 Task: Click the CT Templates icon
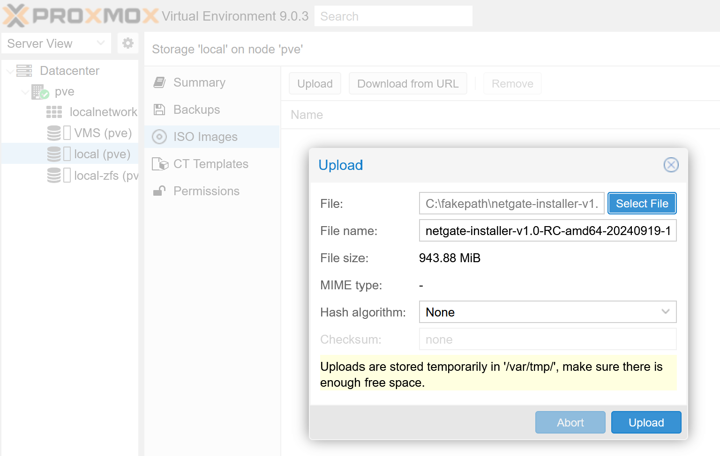pyautogui.click(x=160, y=164)
